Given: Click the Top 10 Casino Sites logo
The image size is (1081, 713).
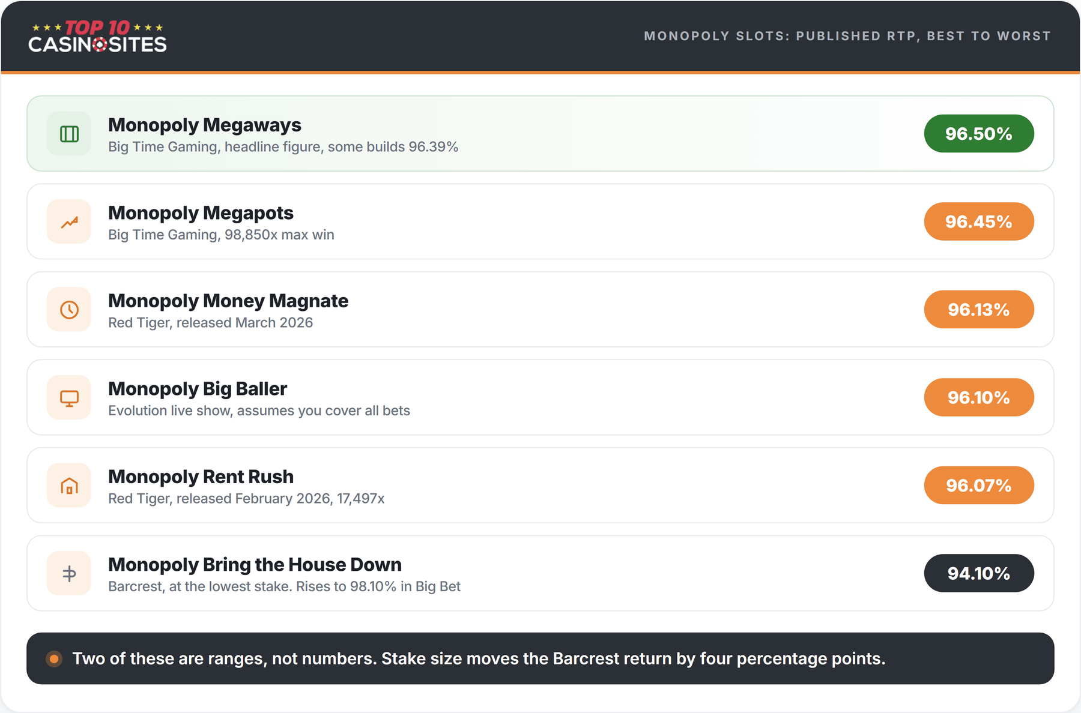Looking at the screenshot, I should click(97, 37).
